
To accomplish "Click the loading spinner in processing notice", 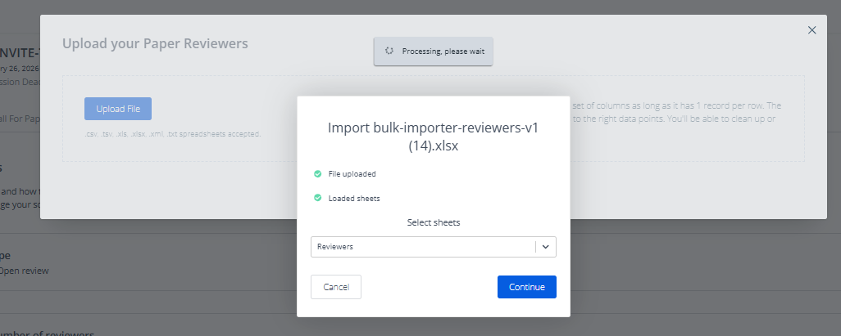I will tap(390, 51).
